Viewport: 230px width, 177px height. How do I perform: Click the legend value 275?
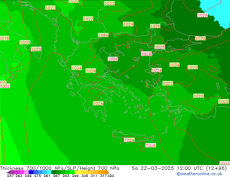point(38,176)
